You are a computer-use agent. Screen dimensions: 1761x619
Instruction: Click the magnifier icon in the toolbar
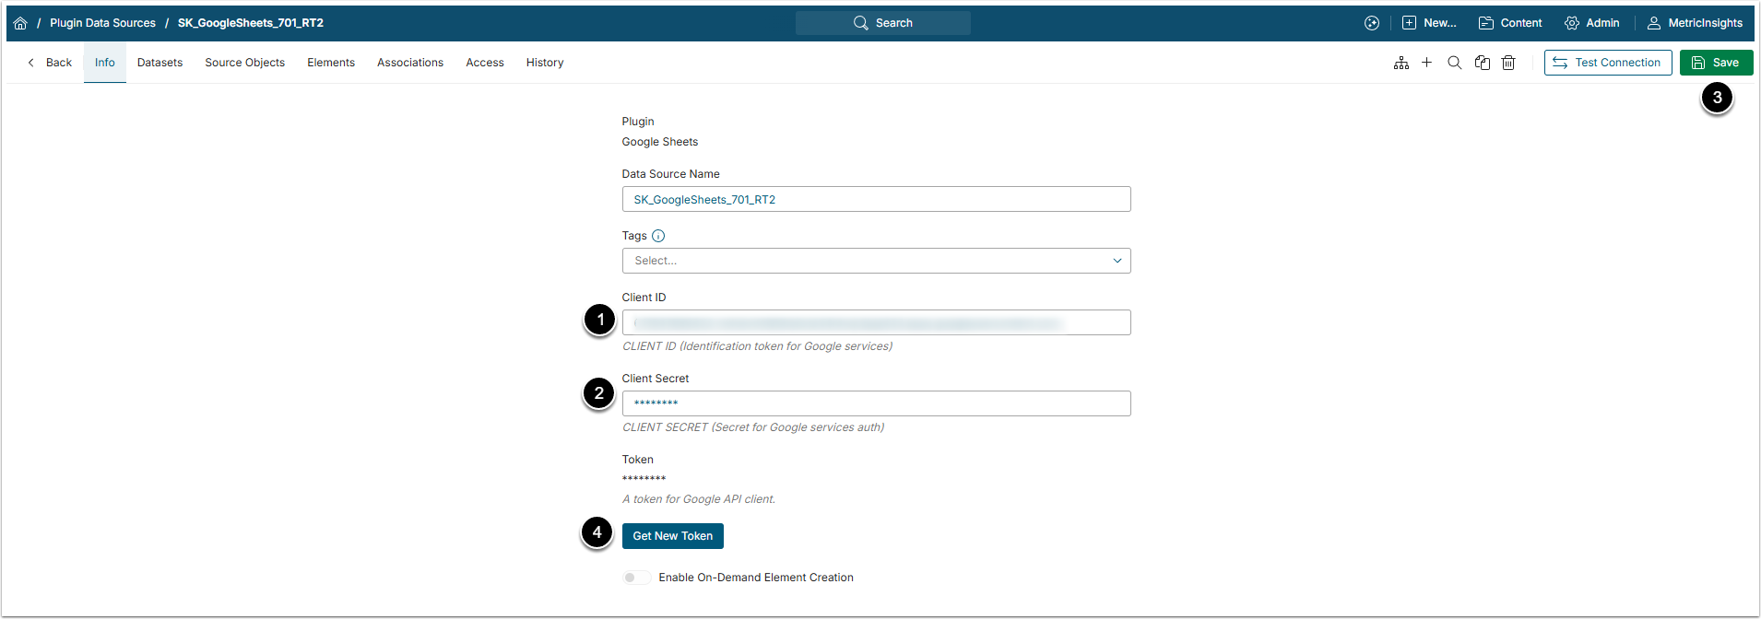(x=1454, y=63)
